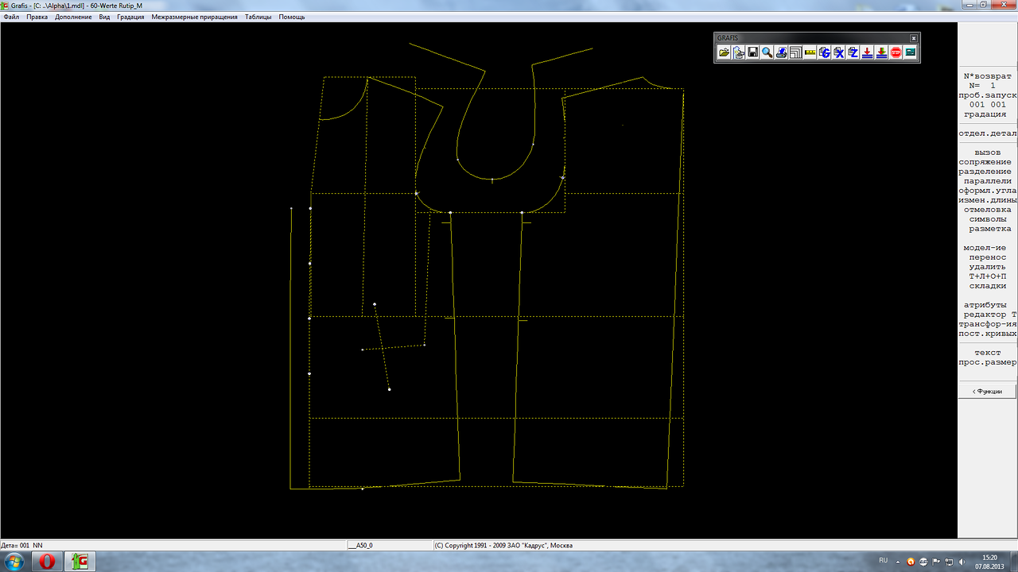The height and width of the screenshot is (572, 1018).
Task: Click the red-green down-arrow icon
Action: pos(882,52)
